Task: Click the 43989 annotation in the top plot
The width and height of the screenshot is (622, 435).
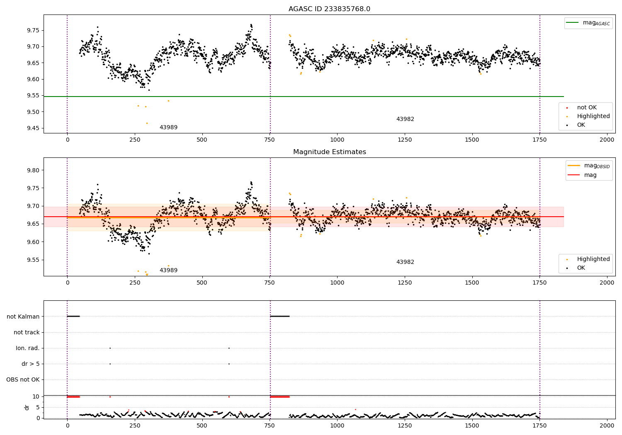Action: pyautogui.click(x=168, y=128)
